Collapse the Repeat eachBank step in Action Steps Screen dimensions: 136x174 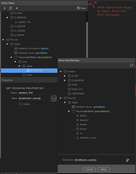pyautogui.click(x=11, y=57)
